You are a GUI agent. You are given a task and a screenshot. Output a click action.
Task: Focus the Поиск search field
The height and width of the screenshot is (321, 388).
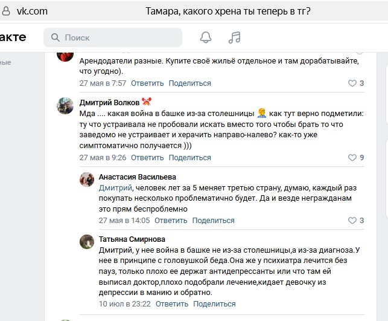point(115,37)
